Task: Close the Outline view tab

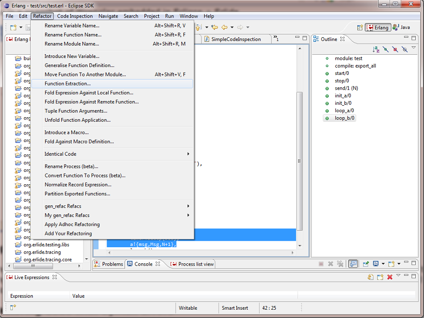Action: click(x=342, y=39)
